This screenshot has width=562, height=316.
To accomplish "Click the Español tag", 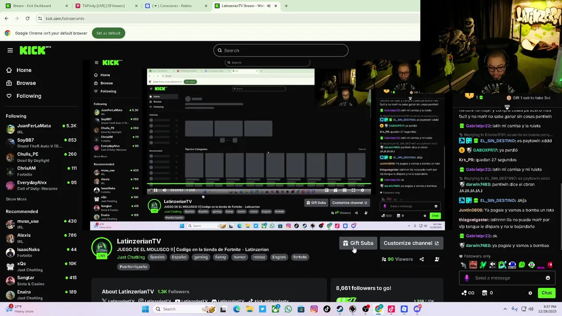I will pyautogui.click(x=179, y=257).
